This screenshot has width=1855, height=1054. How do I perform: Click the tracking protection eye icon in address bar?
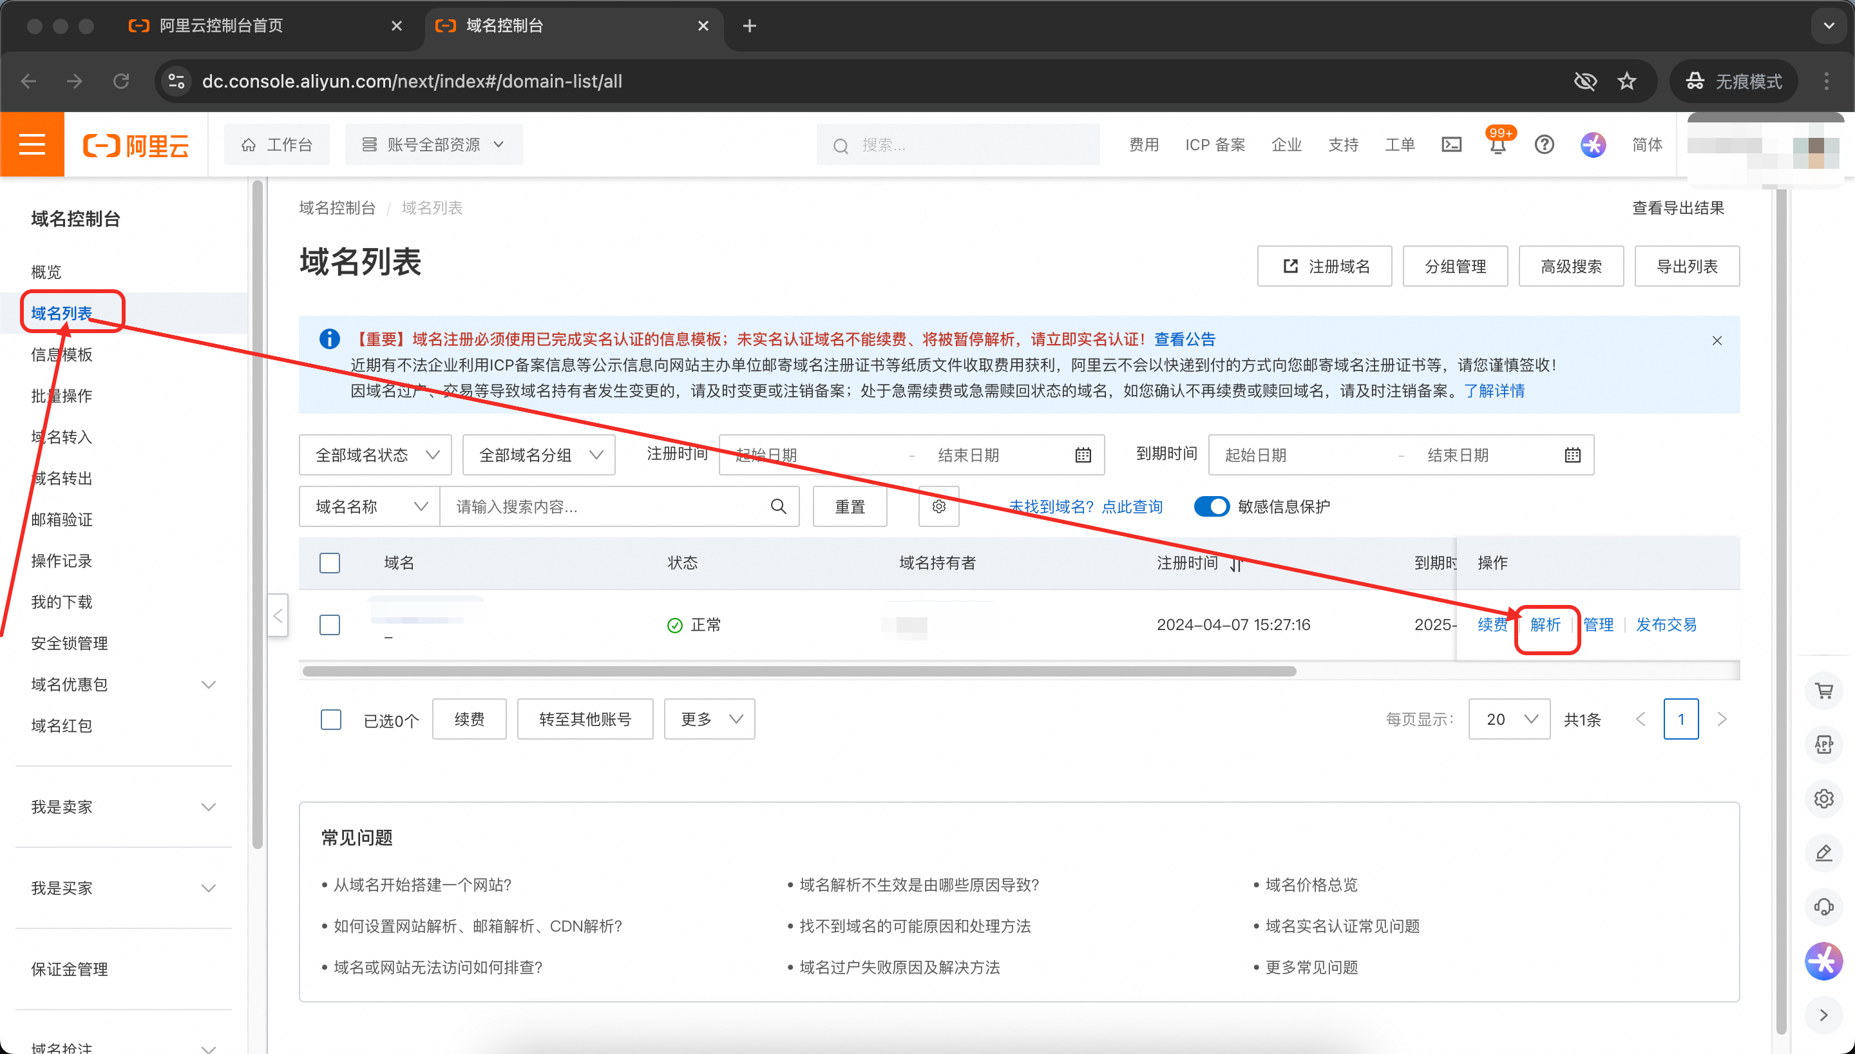pos(1584,81)
